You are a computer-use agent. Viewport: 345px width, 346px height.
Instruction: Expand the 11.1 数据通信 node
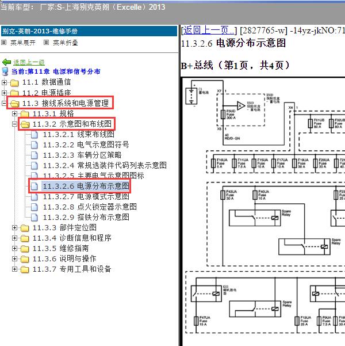coord(4,82)
